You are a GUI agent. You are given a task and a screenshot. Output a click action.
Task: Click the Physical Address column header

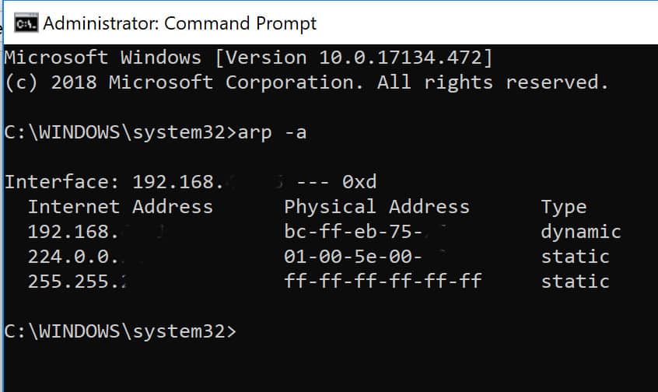[x=377, y=207]
